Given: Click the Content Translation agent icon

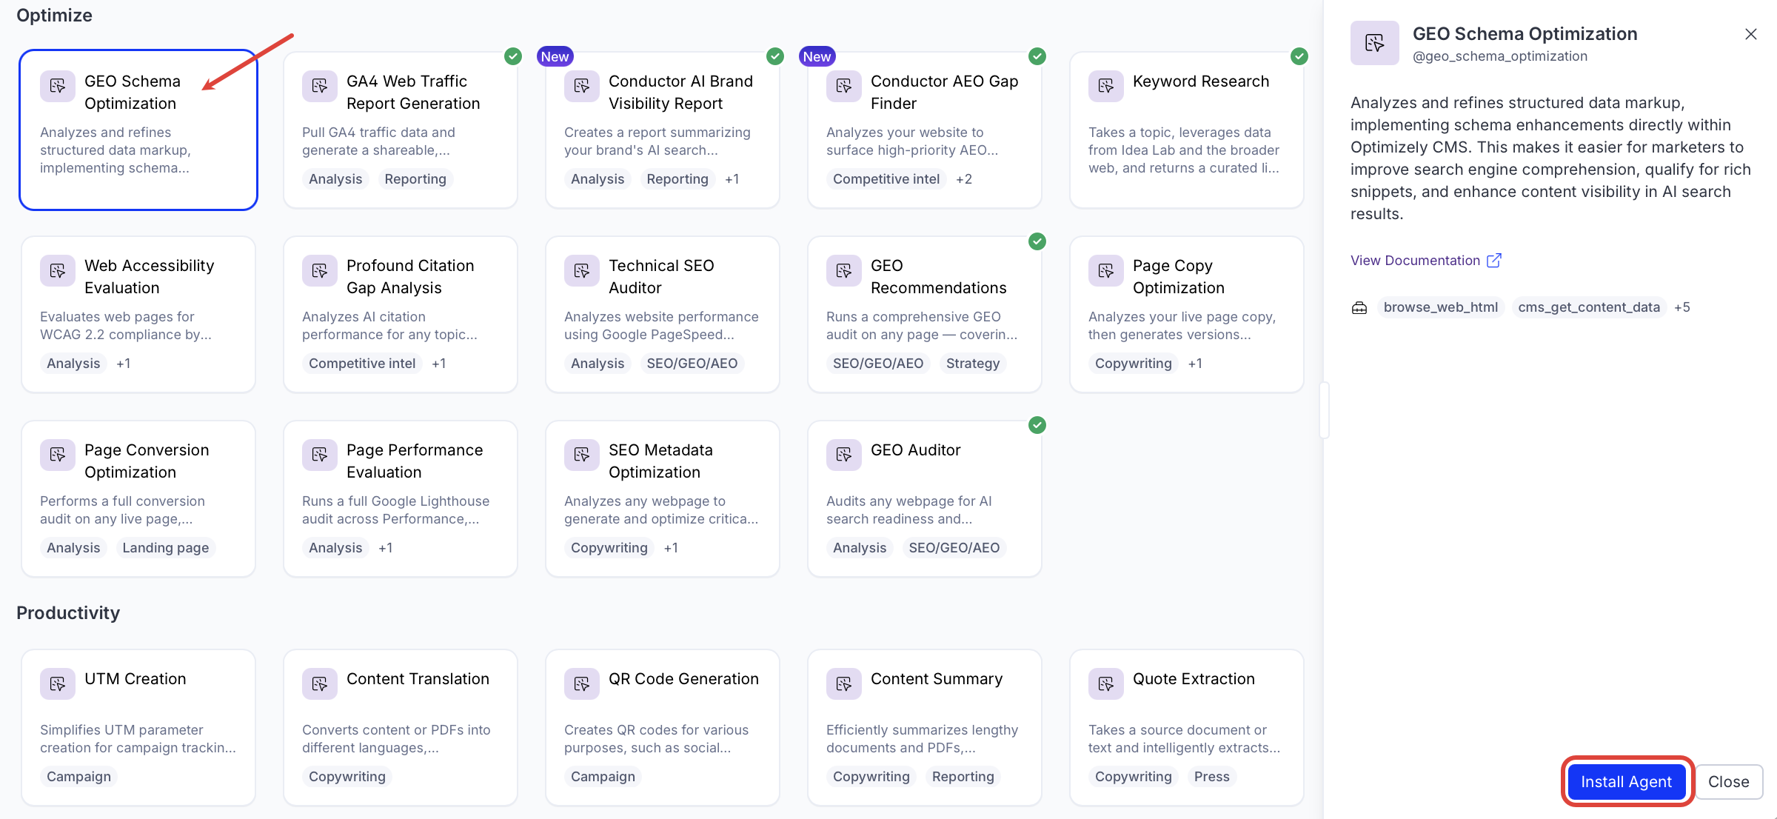Looking at the screenshot, I should (319, 683).
